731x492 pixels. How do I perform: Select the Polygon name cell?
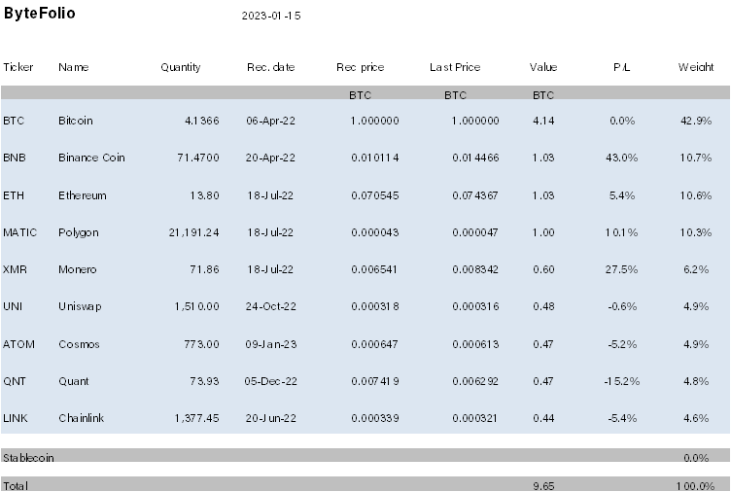coord(79,232)
